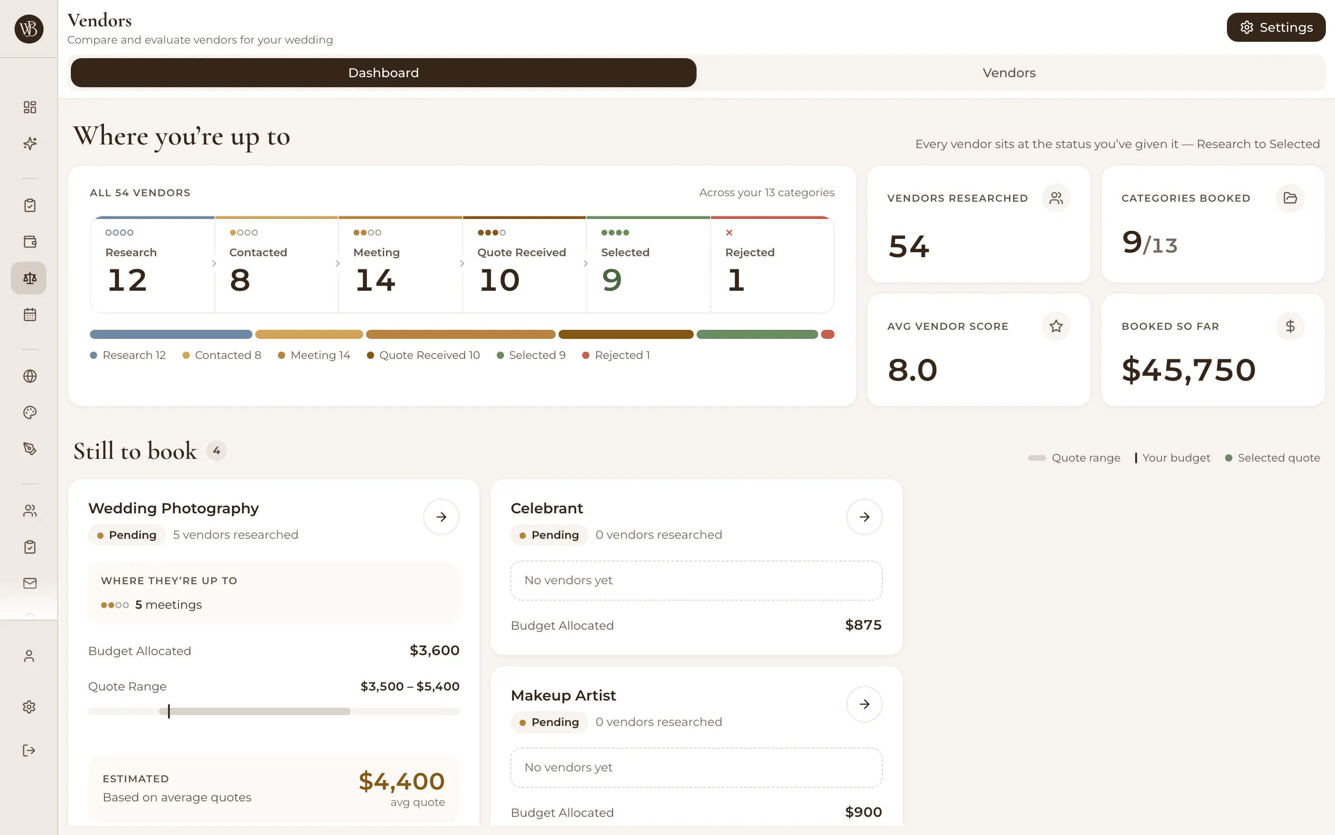The height and width of the screenshot is (835, 1335).
Task: Select the Contacted stage cell showing 8
Action: pyautogui.click(x=277, y=265)
